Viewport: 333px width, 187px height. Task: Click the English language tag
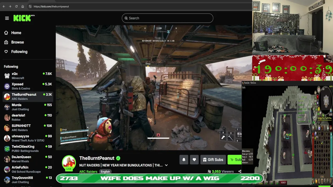[x=105, y=172]
